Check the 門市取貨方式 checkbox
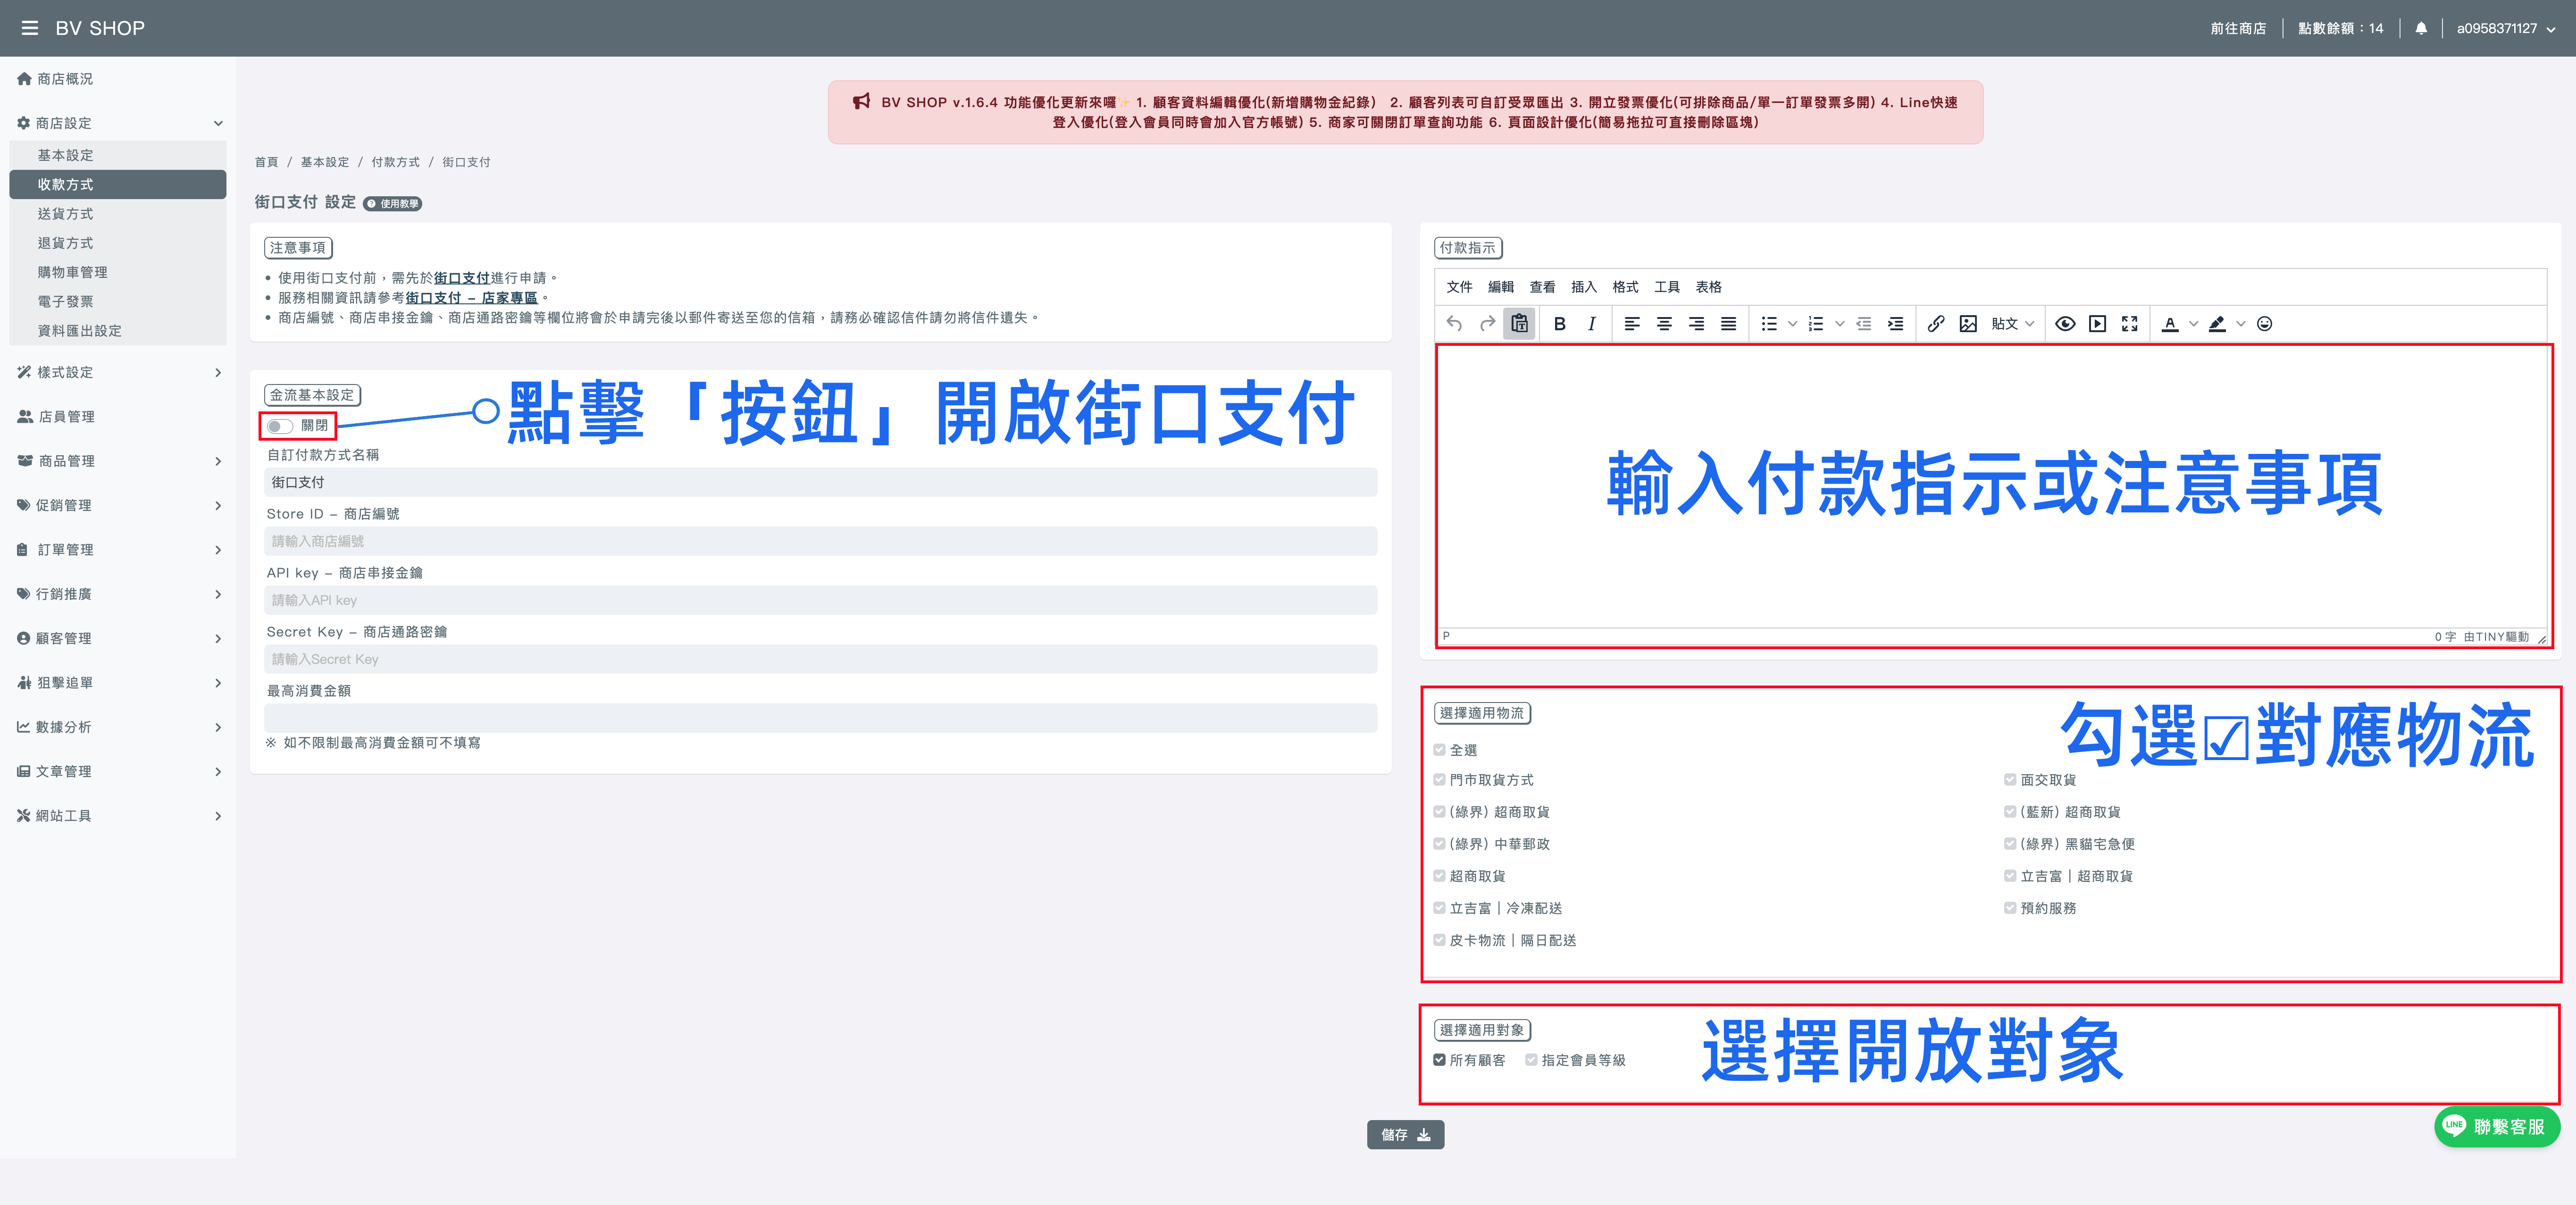 tap(1439, 780)
